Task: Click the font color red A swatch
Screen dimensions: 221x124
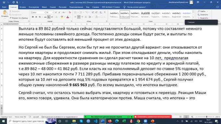Action: click(x=68, y=17)
